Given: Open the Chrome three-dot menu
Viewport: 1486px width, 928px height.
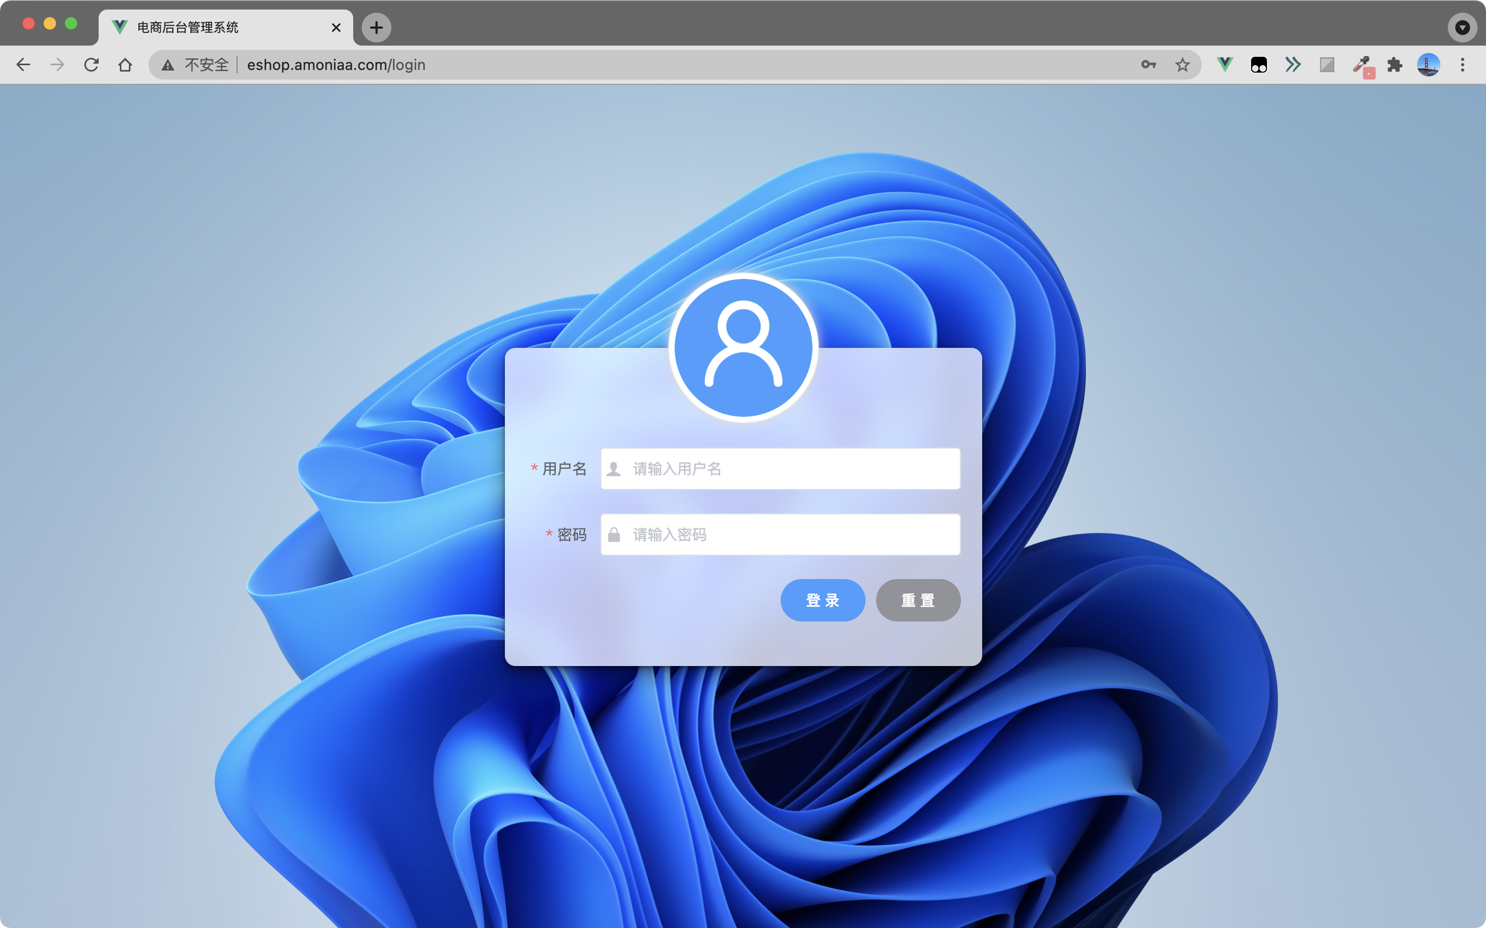Looking at the screenshot, I should click(1463, 65).
